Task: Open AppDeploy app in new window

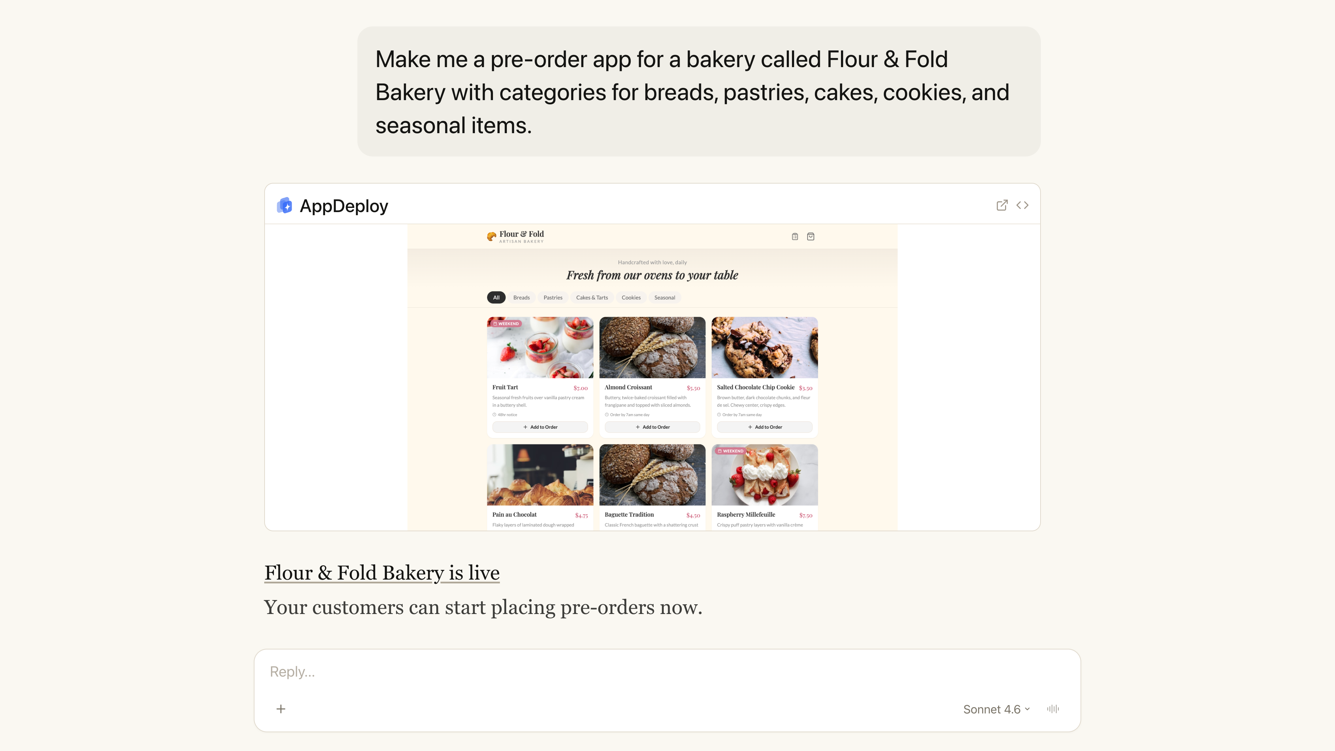Action: [x=1002, y=205]
